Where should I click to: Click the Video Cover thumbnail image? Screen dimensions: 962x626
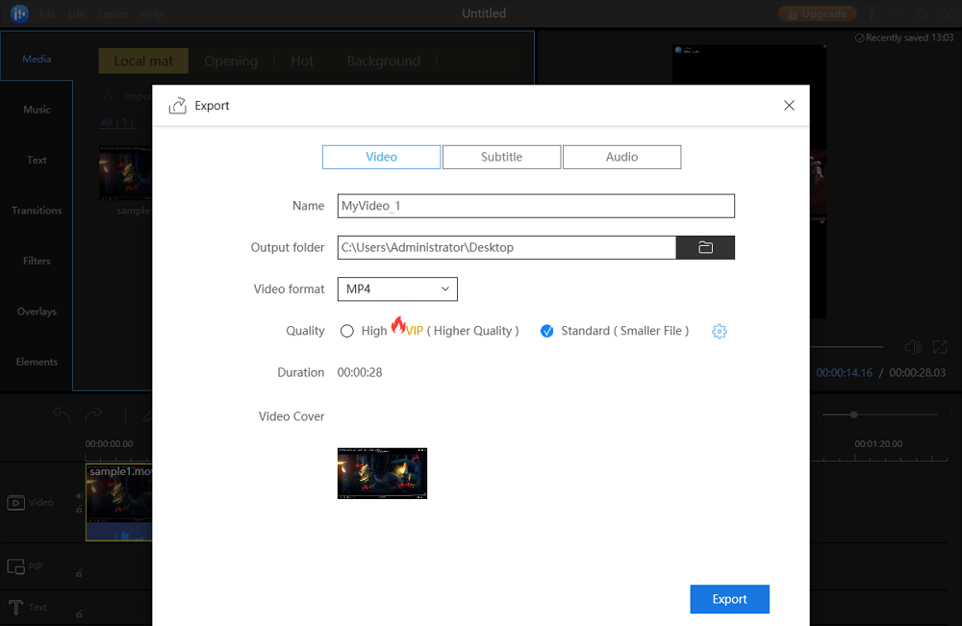pos(382,473)
